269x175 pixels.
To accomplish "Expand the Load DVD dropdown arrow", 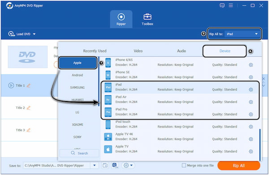I will coord(34,34).
